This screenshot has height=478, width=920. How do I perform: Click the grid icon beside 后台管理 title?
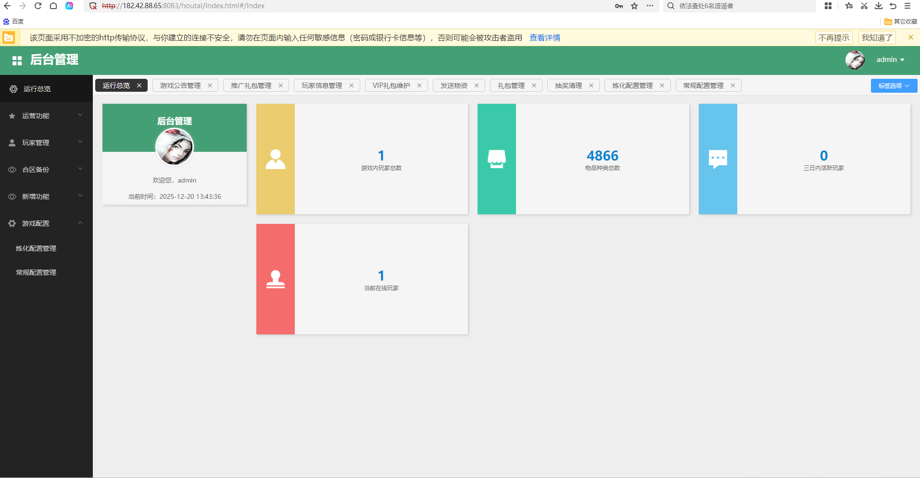coord(17,61)
